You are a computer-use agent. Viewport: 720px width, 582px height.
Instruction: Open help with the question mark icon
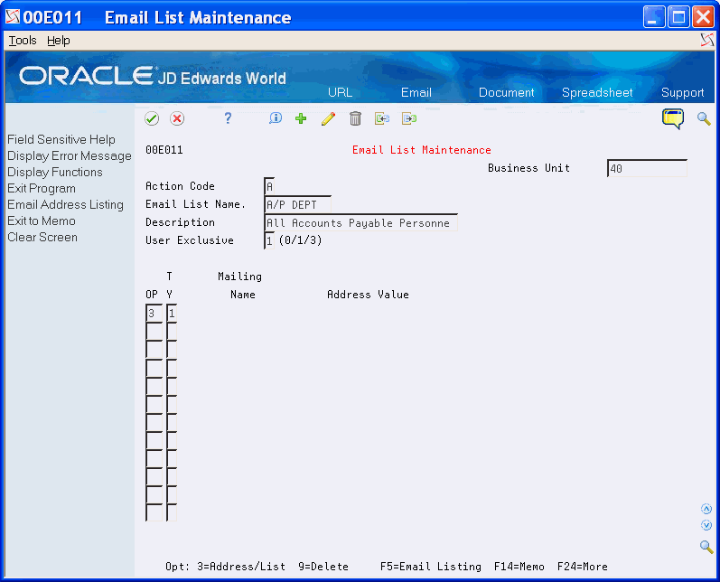[x=228, y=118]
